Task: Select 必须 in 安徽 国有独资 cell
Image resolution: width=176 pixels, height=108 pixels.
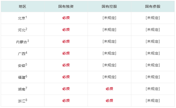Action: 66,65
